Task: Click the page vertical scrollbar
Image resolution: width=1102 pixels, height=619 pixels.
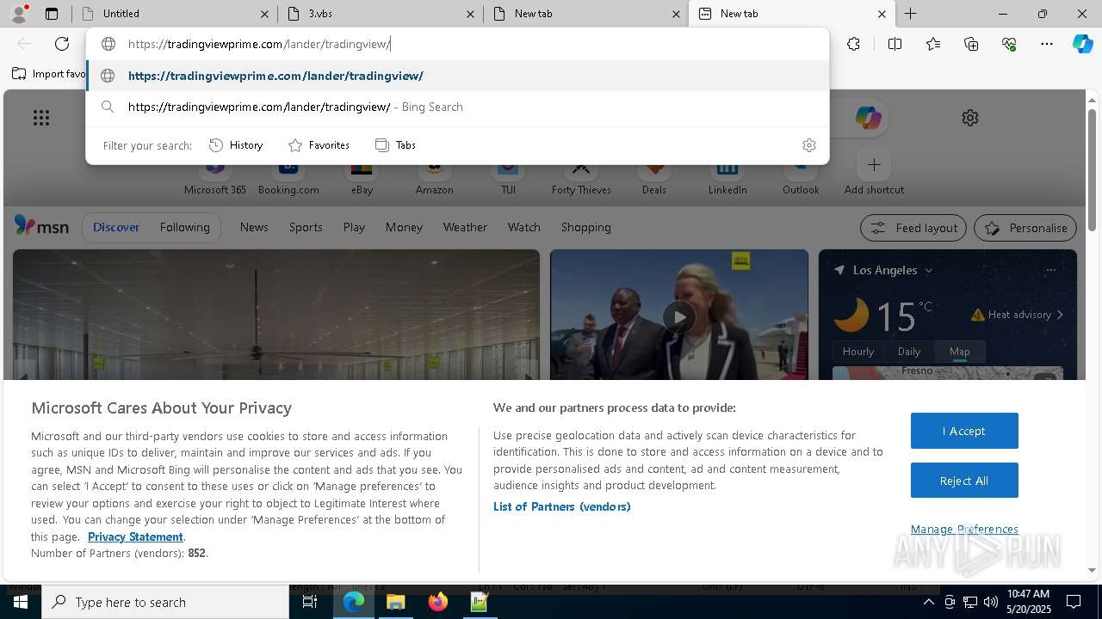Action: (x=1092, y=171)
